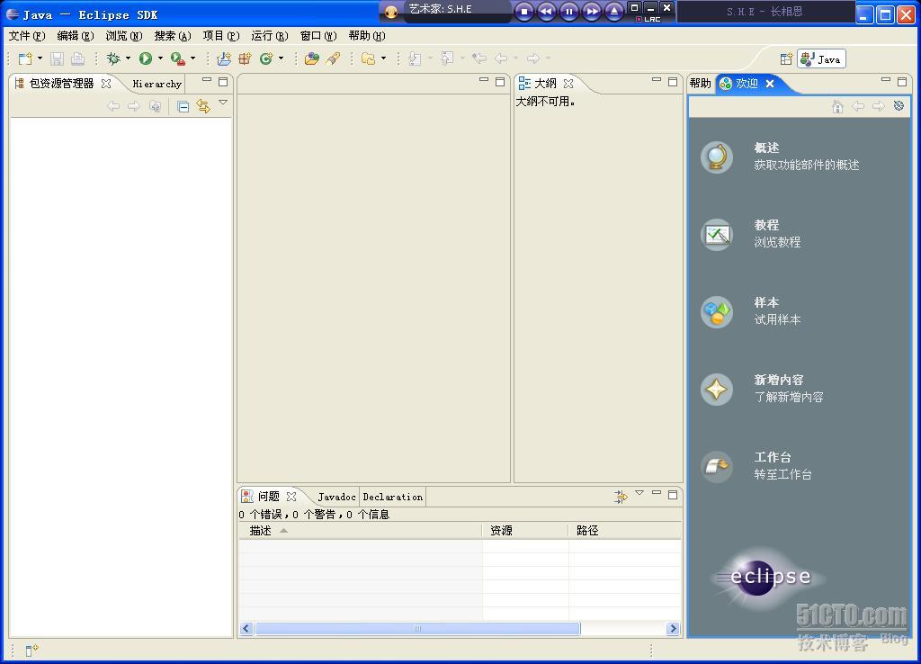Viewport: 921px width, 664px height.
Task: Open the New wizard dropdown arrow
Action: (x=39, y=58)
